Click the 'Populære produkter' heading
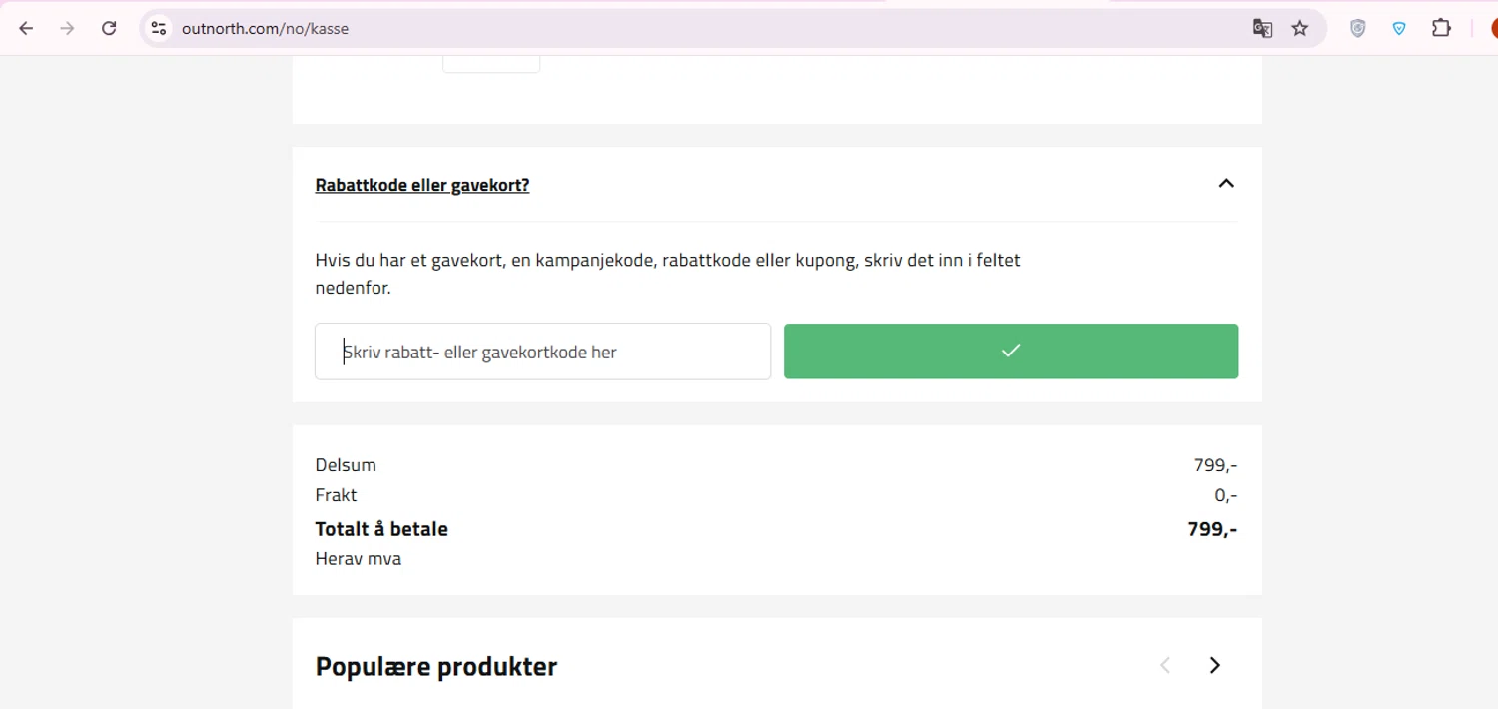 [x=435, y=666]
